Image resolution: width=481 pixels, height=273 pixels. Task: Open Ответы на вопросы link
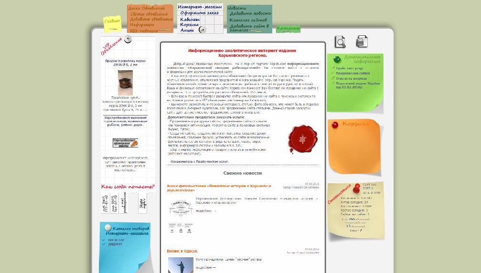click(351, 78)
